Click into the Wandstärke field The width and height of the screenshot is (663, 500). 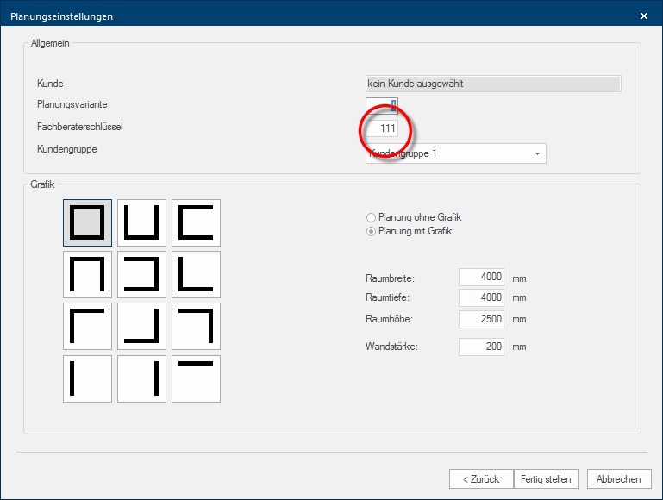(x=481, y=347)
